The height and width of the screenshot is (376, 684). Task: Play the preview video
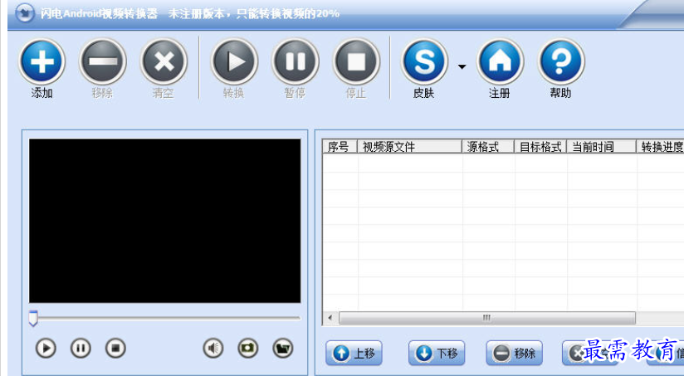pos(46,348)
